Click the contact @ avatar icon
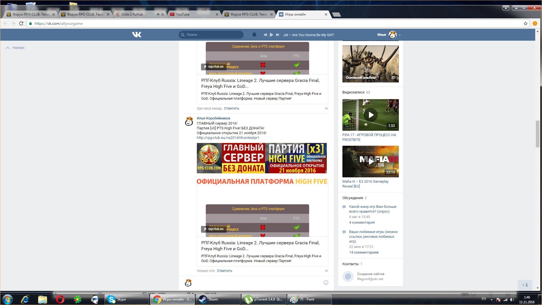542x305 pixels. (348, 276)
